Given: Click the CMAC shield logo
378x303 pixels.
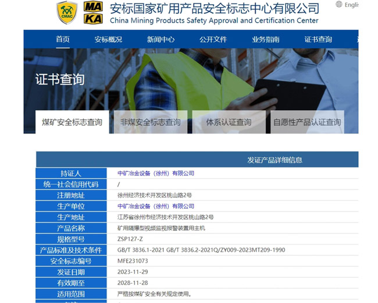Looking at the screenshot, I should point(66,13).
